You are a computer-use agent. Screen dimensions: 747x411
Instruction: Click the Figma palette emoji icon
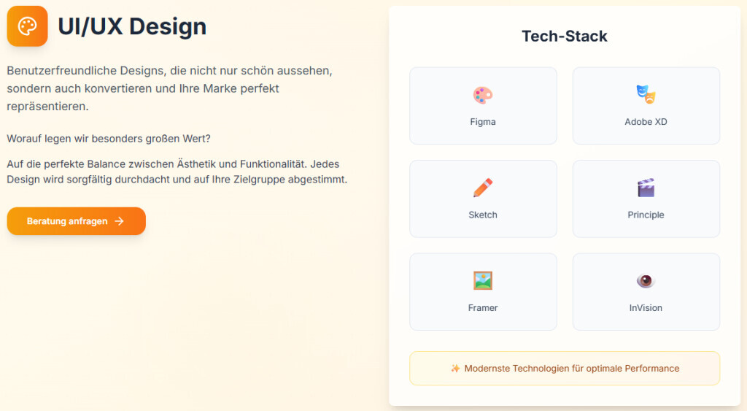click(x=483, y=95)
